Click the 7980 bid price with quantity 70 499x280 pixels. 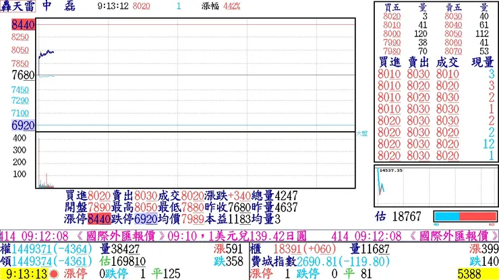(x=392, y=51)
